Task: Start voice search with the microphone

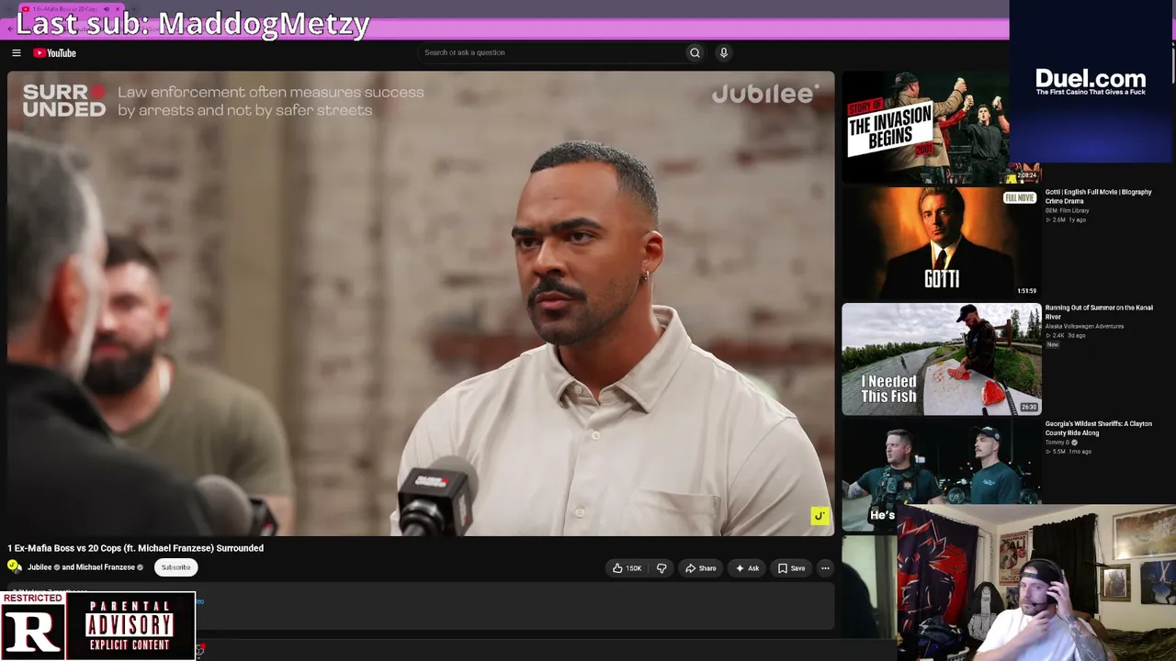Action: pos(724,53)
